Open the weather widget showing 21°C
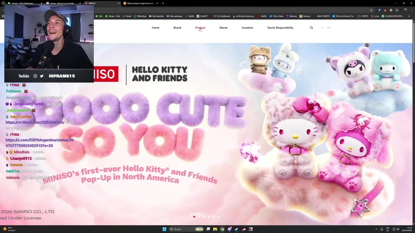415x233 pixels. pos(9,229)
